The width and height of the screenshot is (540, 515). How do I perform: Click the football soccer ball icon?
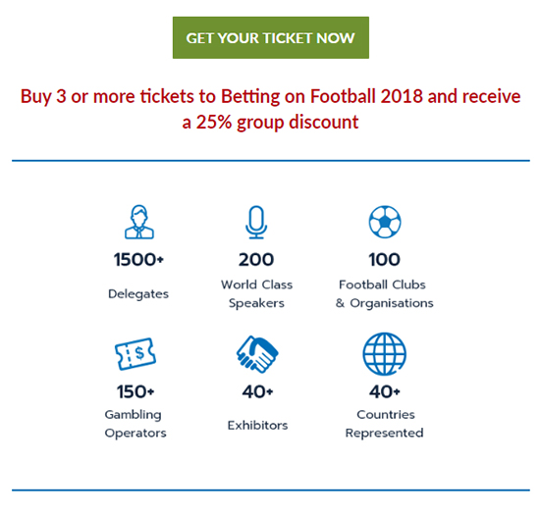(x=385, y=222)
